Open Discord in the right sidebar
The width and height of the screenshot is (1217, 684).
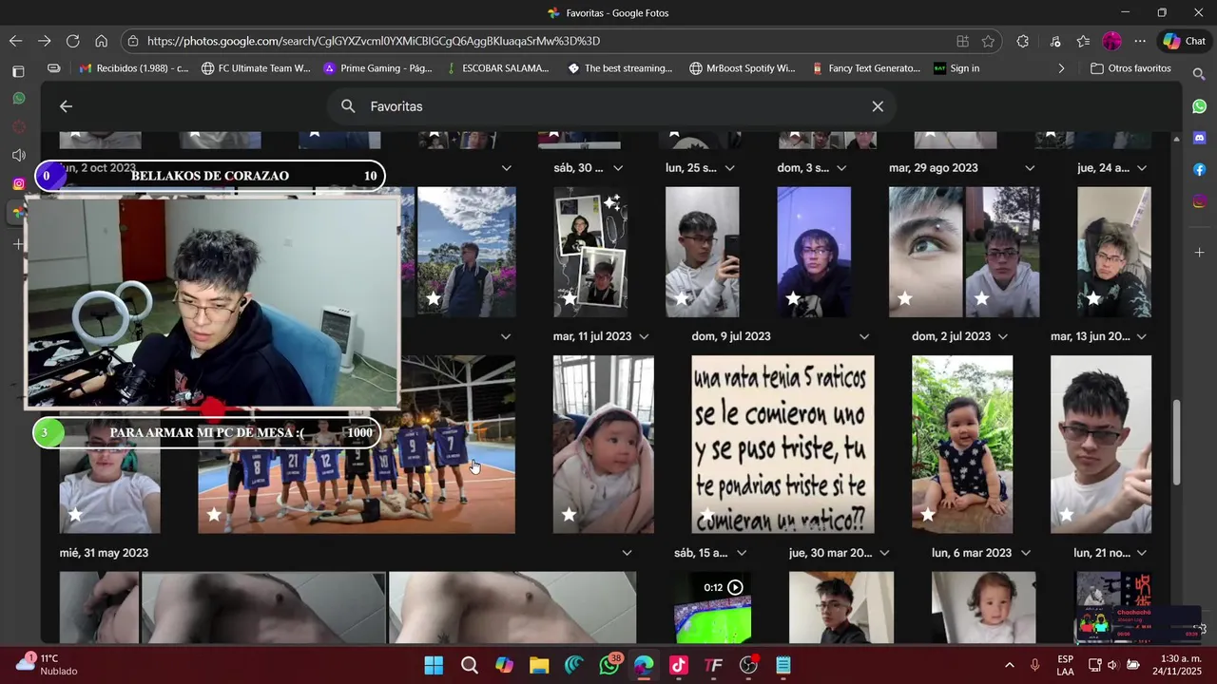pos(1200,138)
